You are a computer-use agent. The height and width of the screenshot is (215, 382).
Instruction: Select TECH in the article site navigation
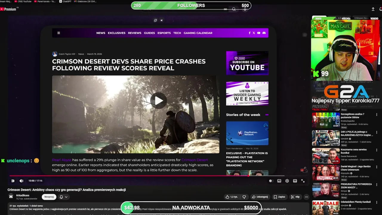(x=177, y=33)
